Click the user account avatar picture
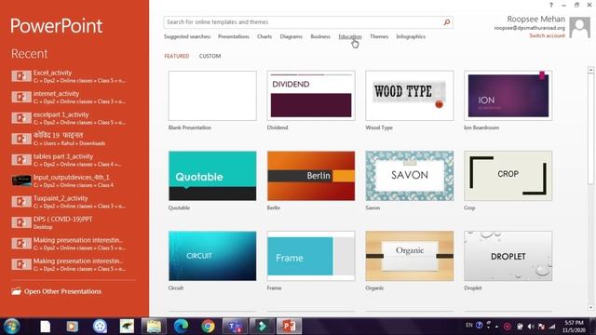596x335 pixels. pos(579,27)
